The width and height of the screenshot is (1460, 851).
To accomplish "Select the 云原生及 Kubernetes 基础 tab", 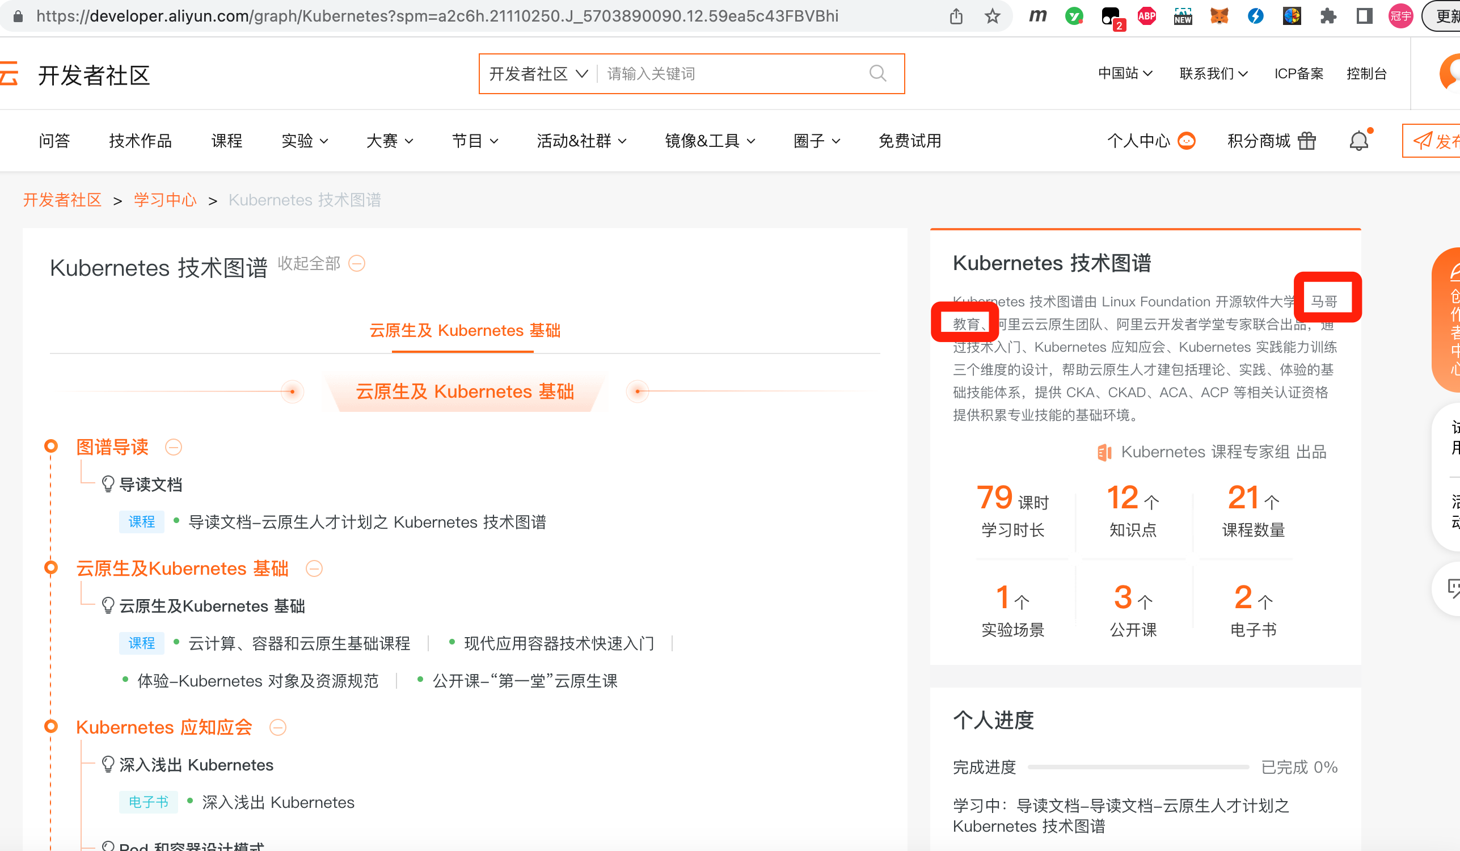I will (x=464, y=331).
